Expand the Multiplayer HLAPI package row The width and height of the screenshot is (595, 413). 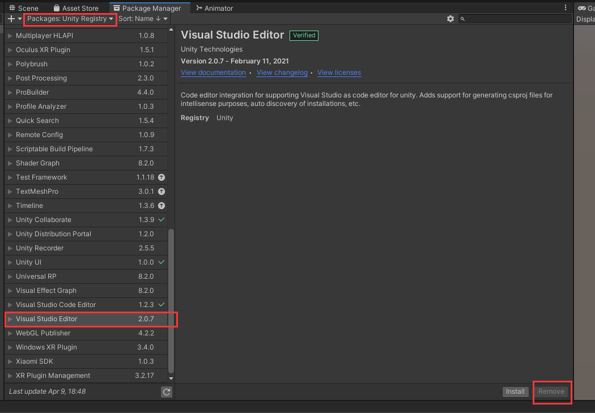[x=10, y=36]
